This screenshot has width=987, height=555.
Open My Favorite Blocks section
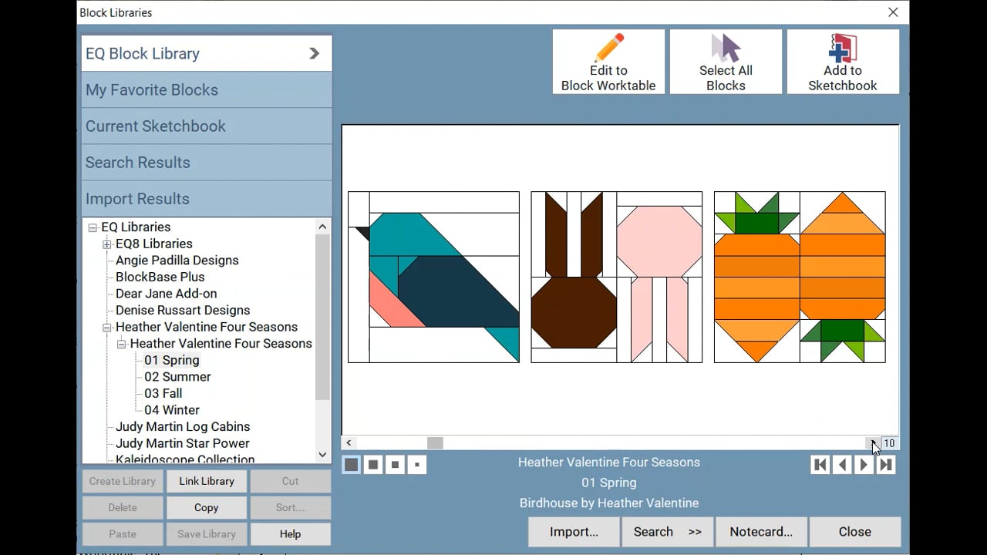pos(207,90)
